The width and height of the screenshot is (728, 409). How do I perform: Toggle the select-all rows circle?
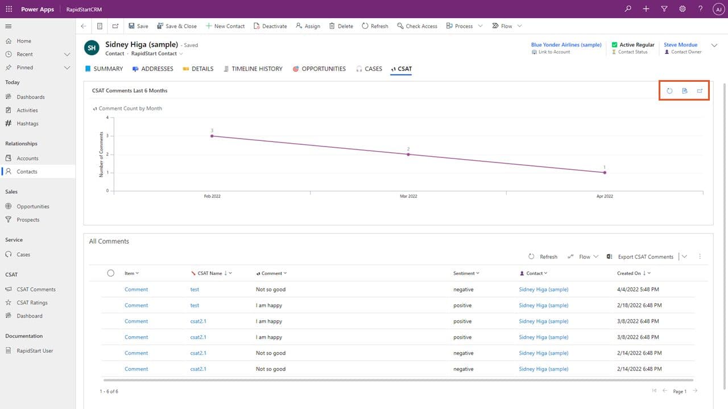point(110,273)
